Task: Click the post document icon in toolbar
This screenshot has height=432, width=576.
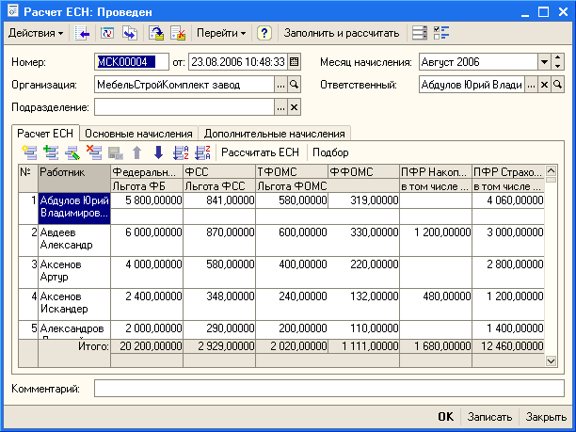Action: pos(156,33)
